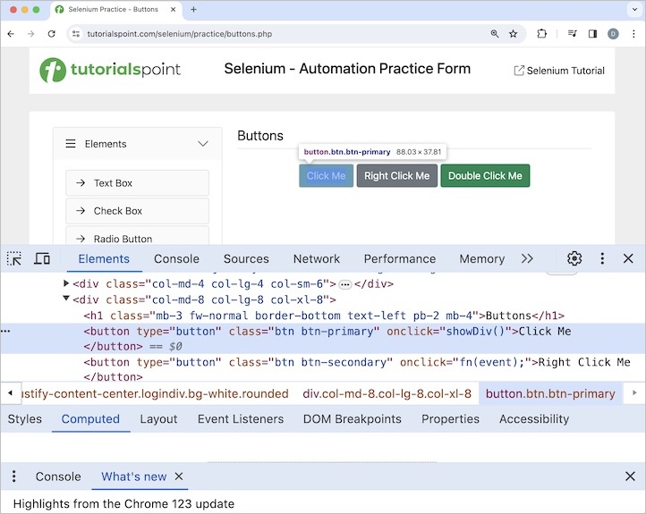Open the Selenium Tutorial link
The height and width of the screenshot is (514, 646).
[559, 71]
